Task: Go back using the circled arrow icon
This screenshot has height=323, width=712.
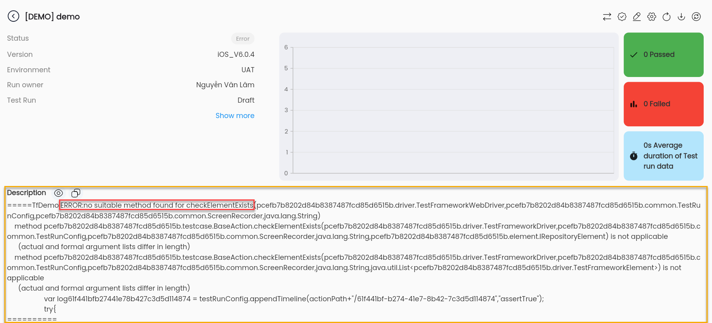Action: pyautogui.click(x=13, y=16)
